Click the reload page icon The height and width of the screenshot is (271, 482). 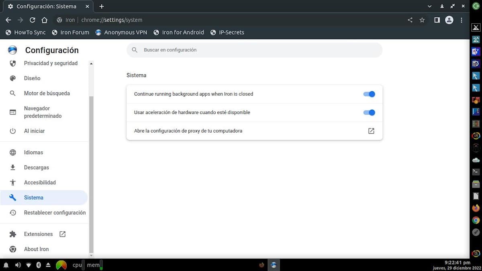[32, 20]
